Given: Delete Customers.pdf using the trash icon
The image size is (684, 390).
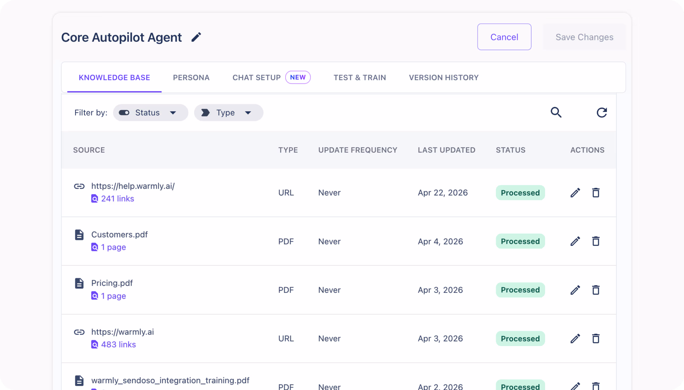Looking at the screenshot, I should [596, 241].
